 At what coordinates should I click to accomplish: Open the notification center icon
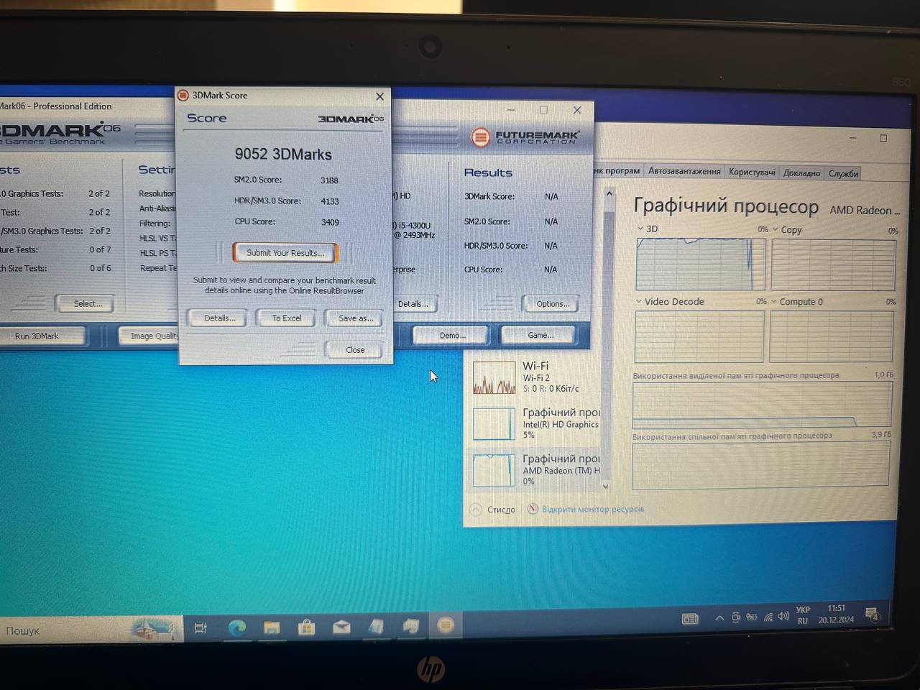(x=872, y=615)
